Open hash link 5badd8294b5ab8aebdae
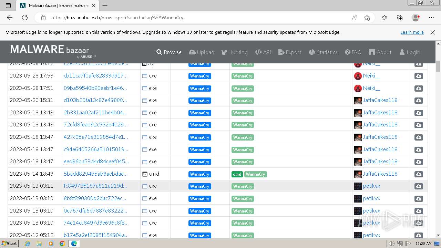Screen dimensions: 441x248 click(95, 174)
